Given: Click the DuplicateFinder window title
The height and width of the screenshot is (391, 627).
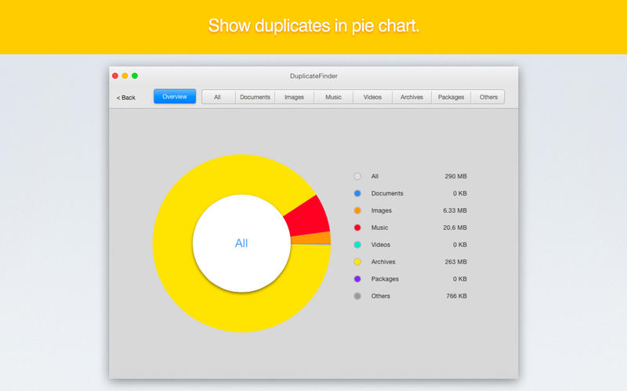Looking at the screenshot, I should coord(314,76).
